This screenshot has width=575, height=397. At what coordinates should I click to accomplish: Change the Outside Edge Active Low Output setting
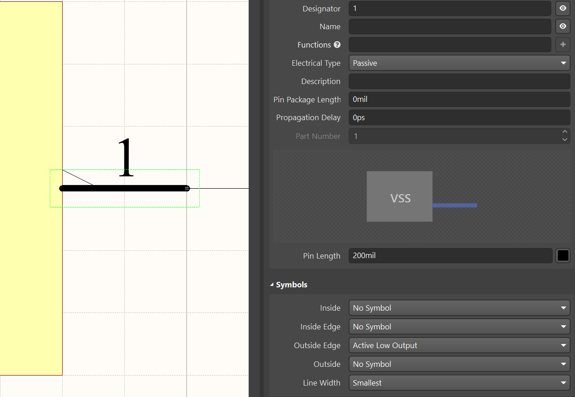coord(458,345)
